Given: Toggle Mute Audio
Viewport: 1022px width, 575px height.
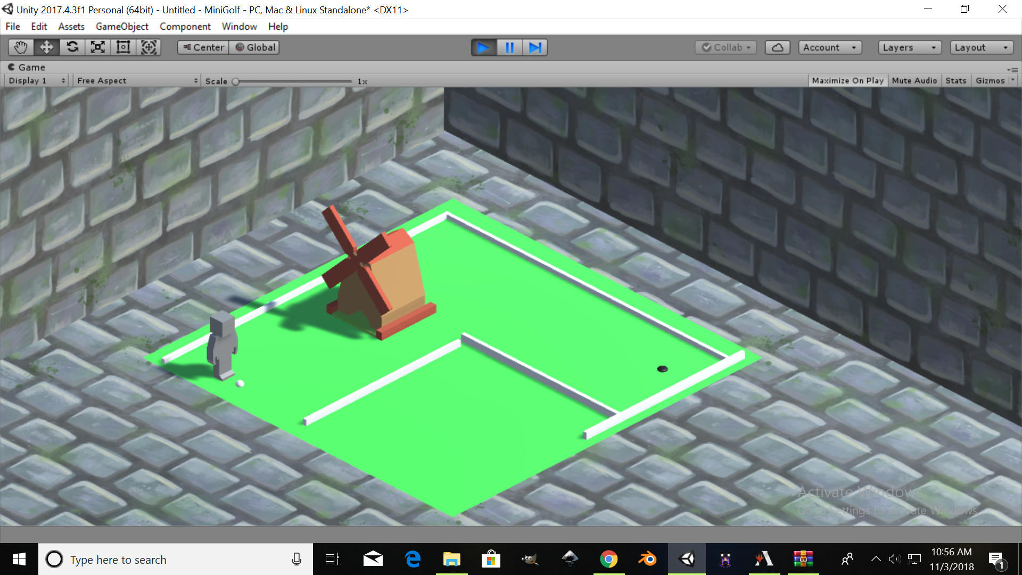Looking at the screenshot, I should [x=914, y=80].
